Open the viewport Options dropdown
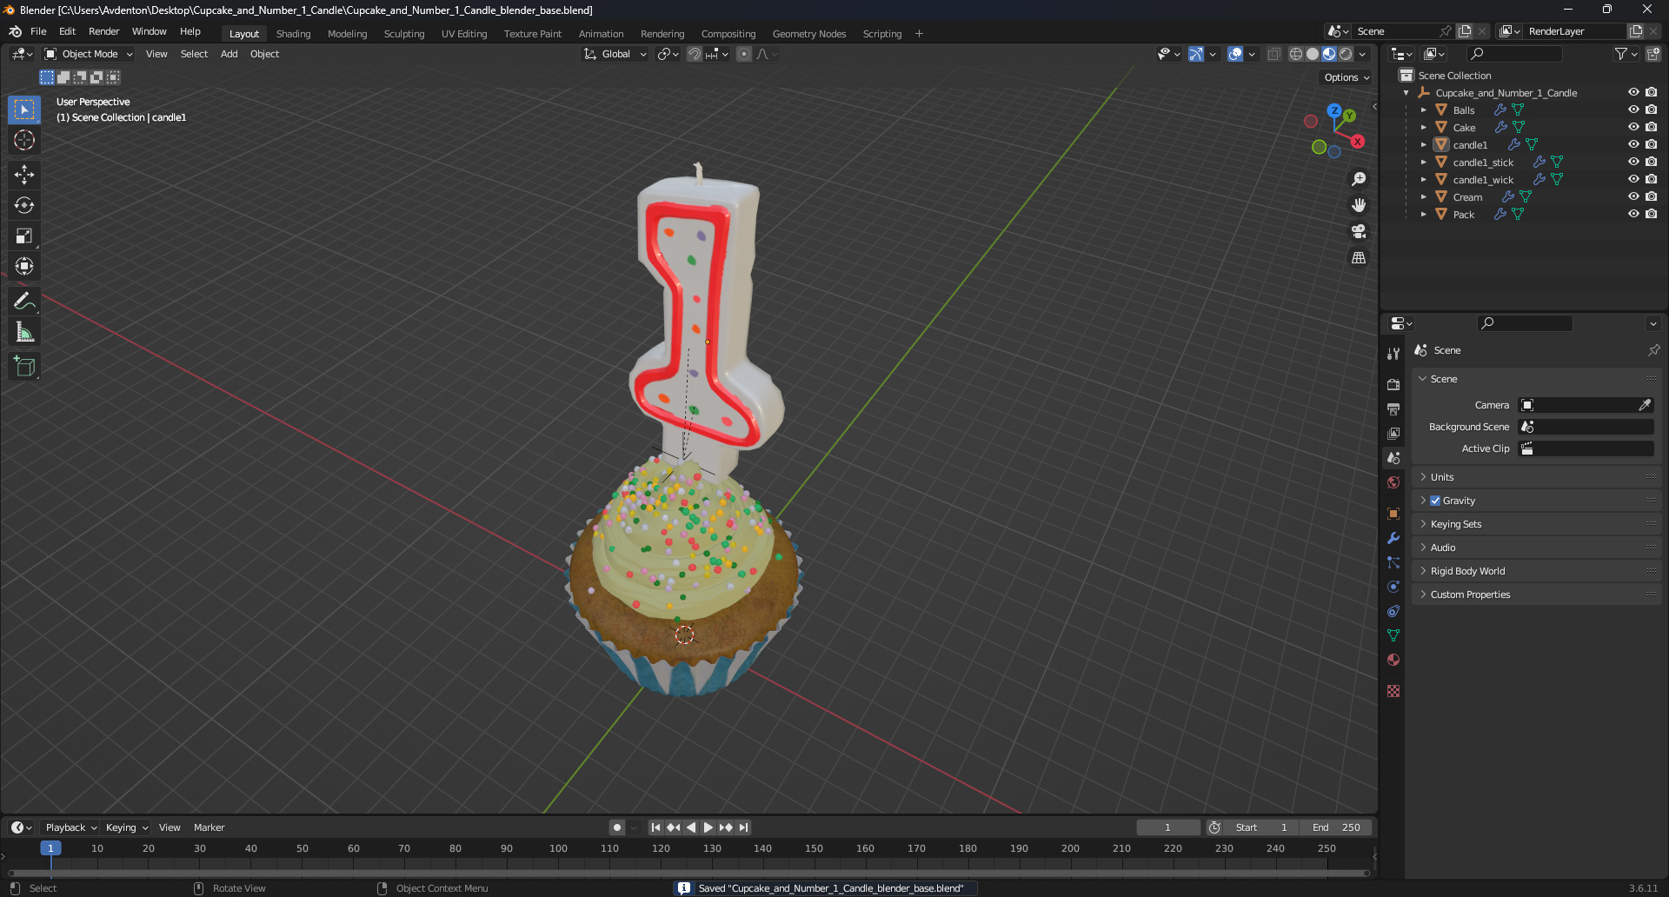Image resolution: width=1669 pixels, height=897 pixels. 1347,77
